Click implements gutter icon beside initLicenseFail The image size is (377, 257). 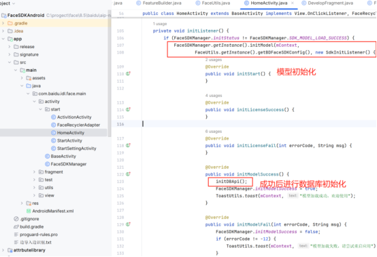click(x=128, y=145)
